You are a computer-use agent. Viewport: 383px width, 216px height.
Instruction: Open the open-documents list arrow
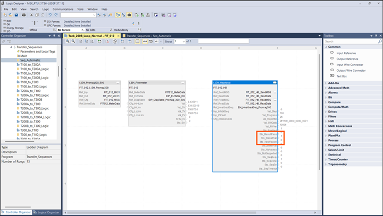tap(320, 36)
